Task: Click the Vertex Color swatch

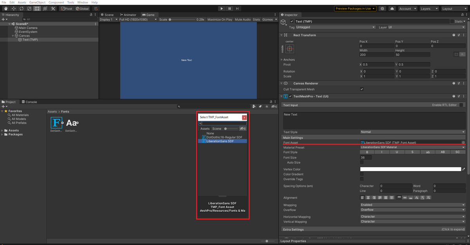Action: pyautogui.click(x=410, y=169)
